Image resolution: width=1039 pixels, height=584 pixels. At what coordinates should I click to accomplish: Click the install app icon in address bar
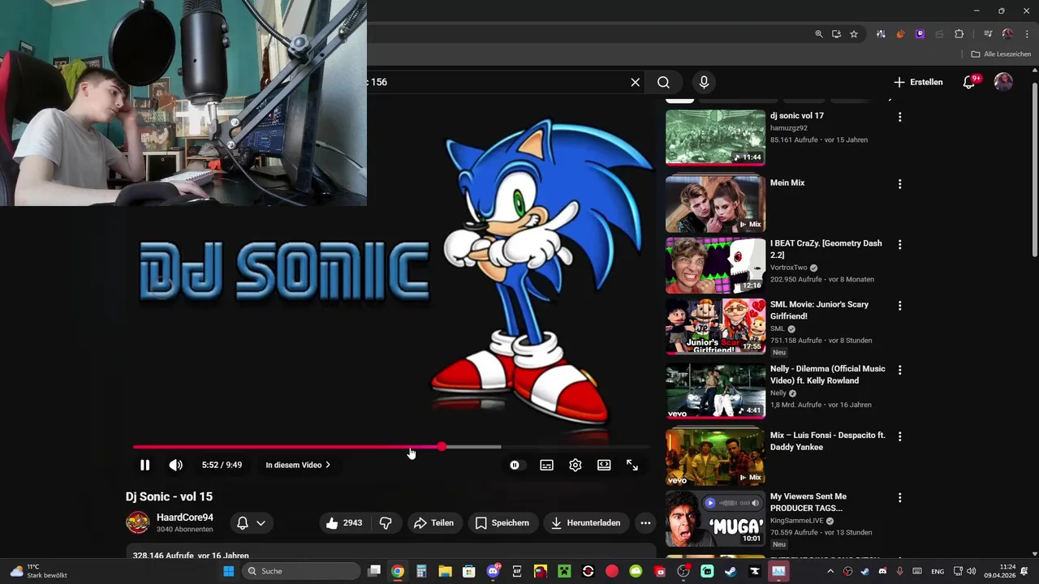(x=836, y=34)
